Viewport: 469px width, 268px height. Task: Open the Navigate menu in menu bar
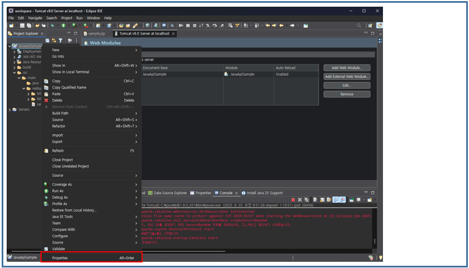click(x=36, y=18)
